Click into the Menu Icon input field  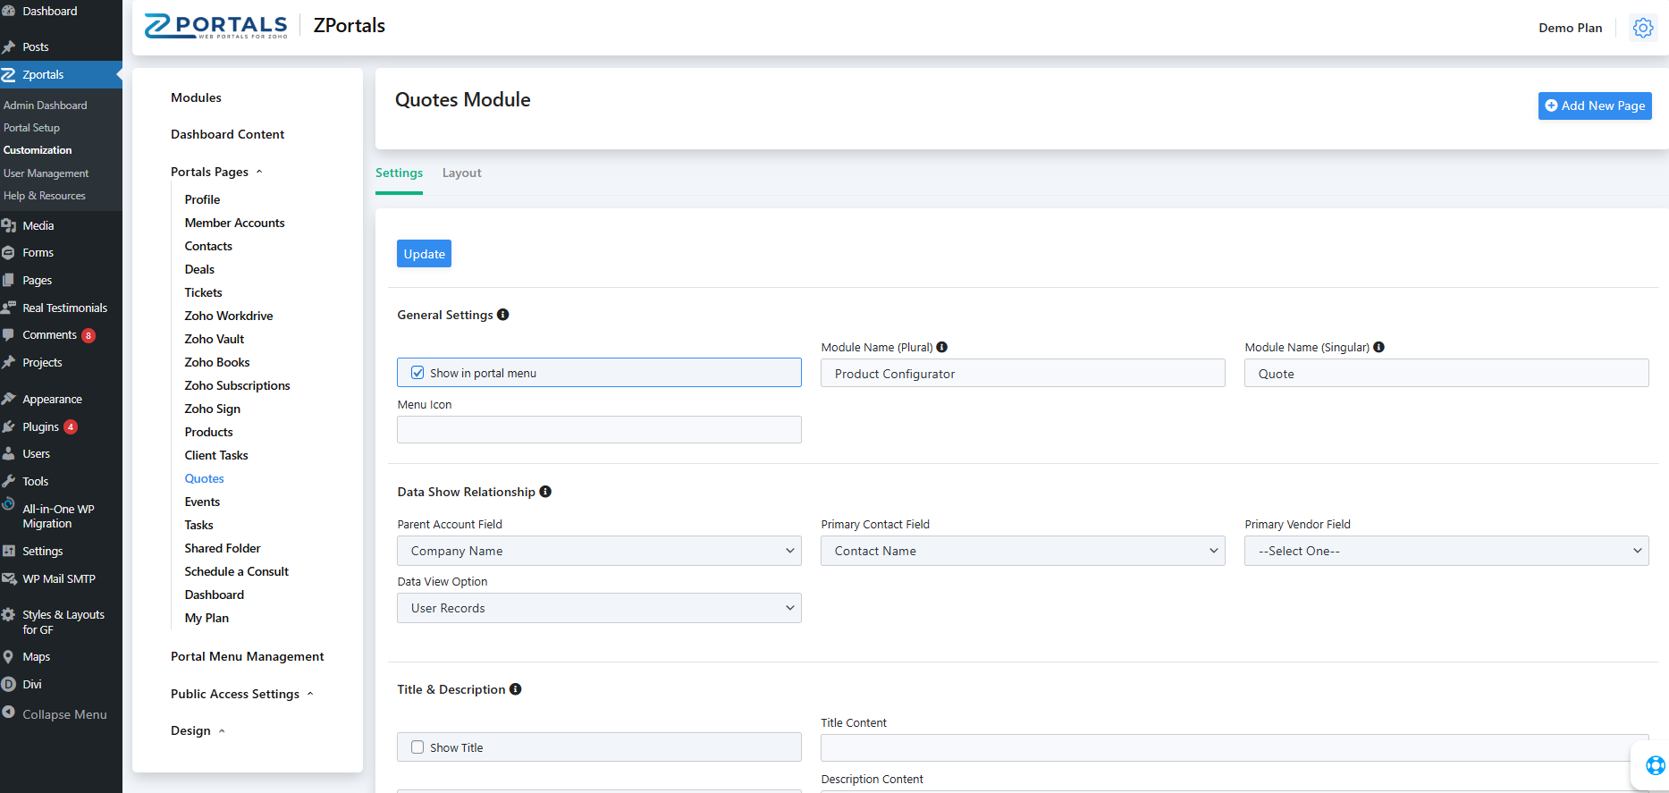click(599, 430)
